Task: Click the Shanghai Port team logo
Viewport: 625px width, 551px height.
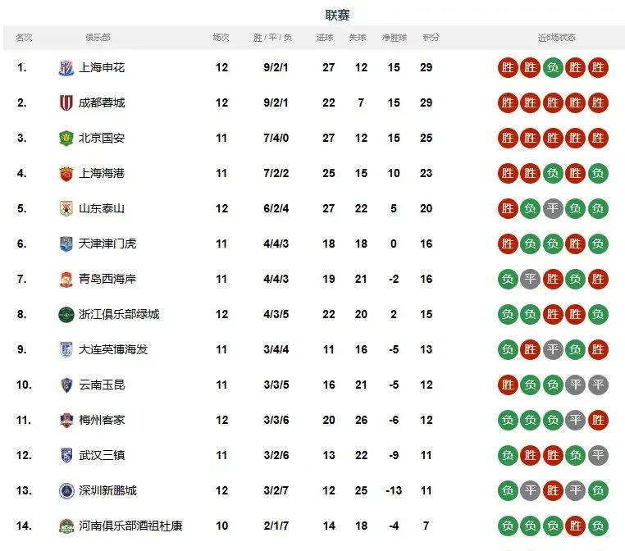Action: [66, 174]
